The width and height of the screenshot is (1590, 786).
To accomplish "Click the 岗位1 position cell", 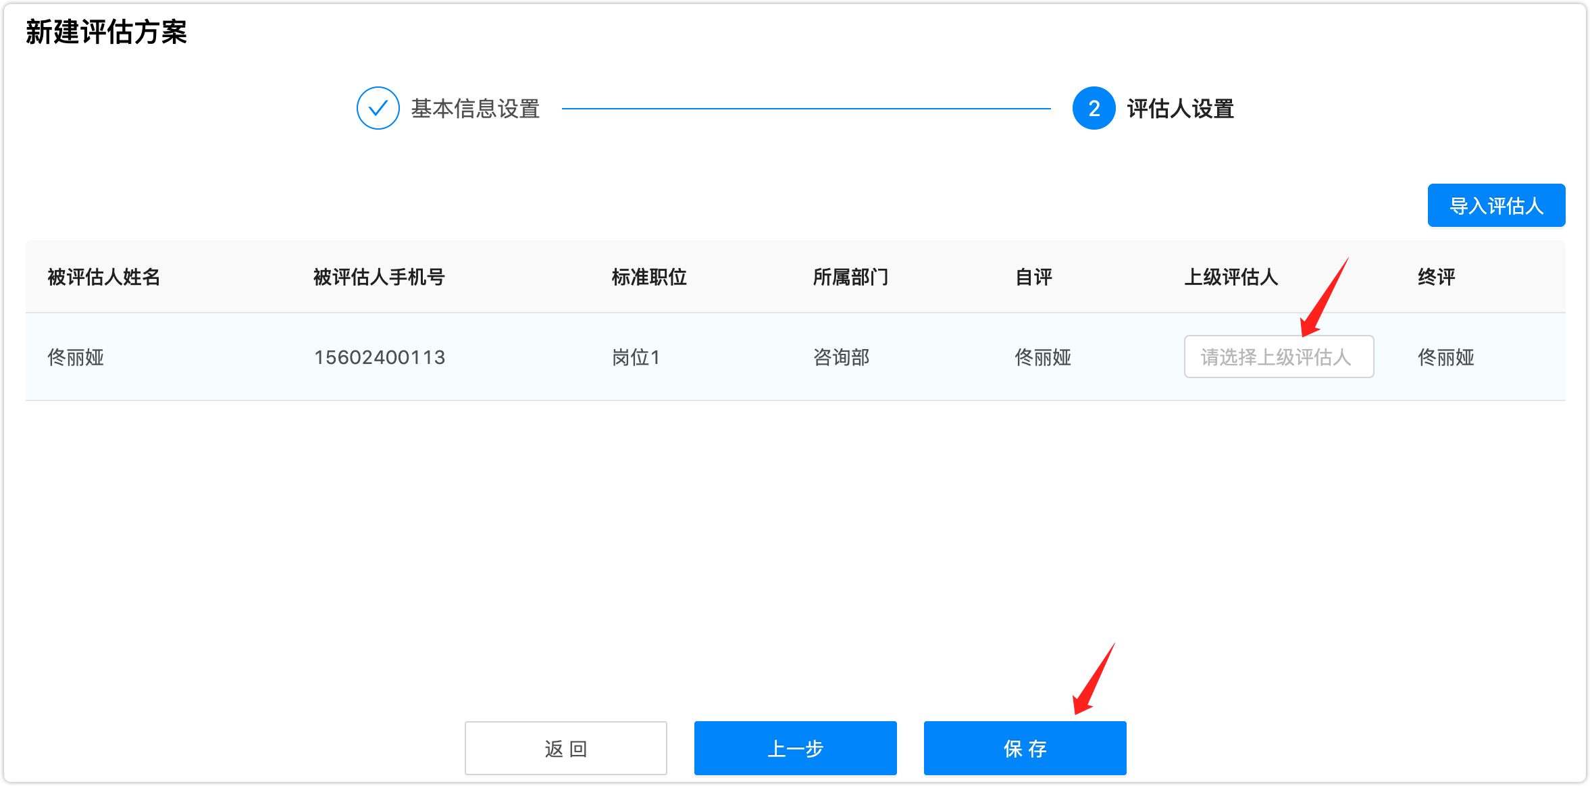I will [x=636, y=357].
